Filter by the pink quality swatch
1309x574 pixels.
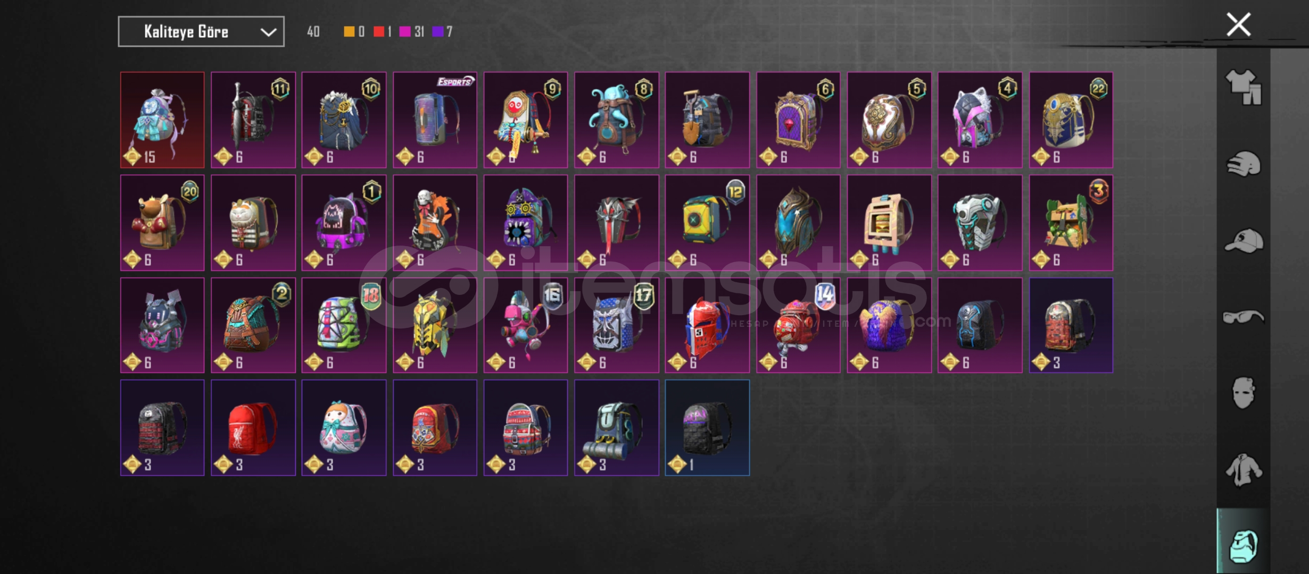[x=405, y=32]
